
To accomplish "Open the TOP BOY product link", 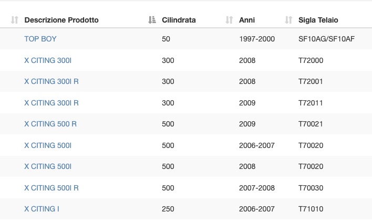I will point(40,39).
